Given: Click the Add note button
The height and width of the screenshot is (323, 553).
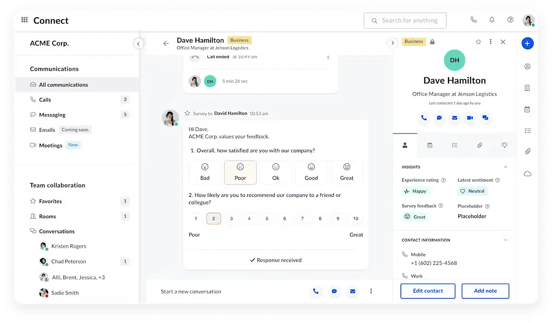Looking at the screenshot, I should coord(485,291).
